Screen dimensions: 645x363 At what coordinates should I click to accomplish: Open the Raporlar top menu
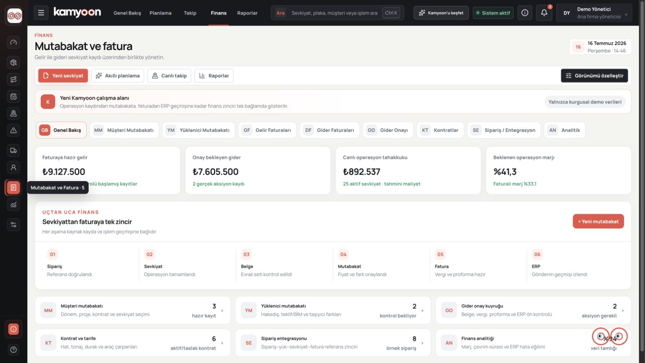pyautogui.click(x=247, y=13)
